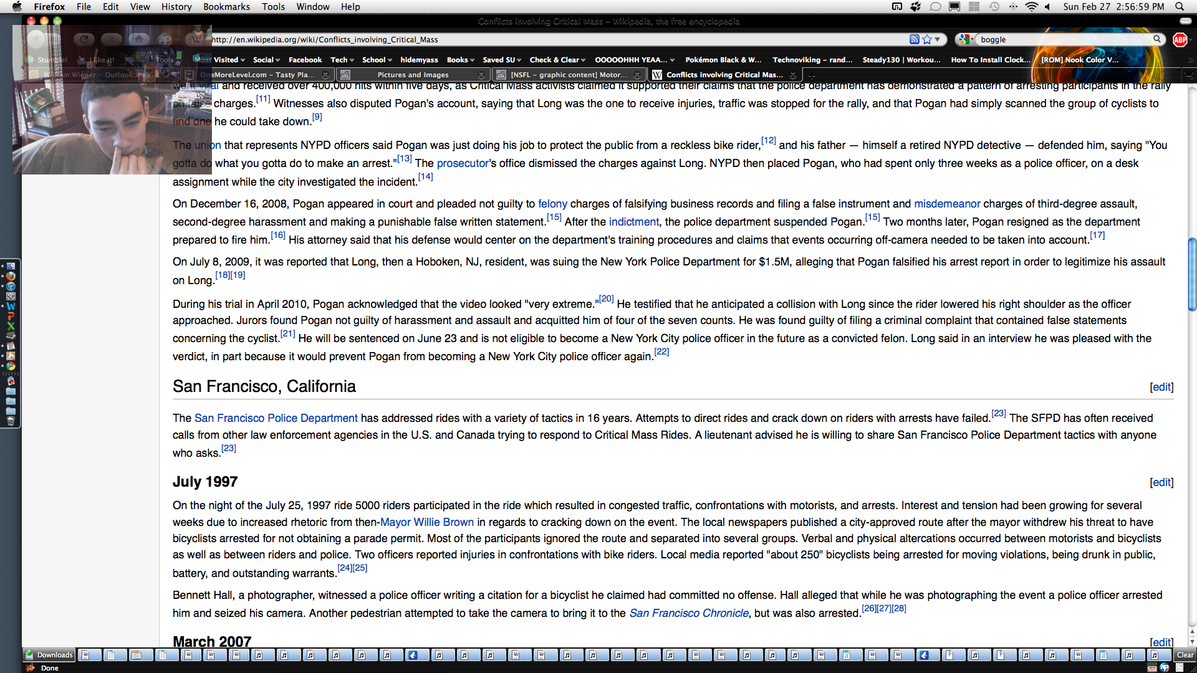Click the search magnifier in search box
This screenshot has height=673, width=1197.
1157,39
